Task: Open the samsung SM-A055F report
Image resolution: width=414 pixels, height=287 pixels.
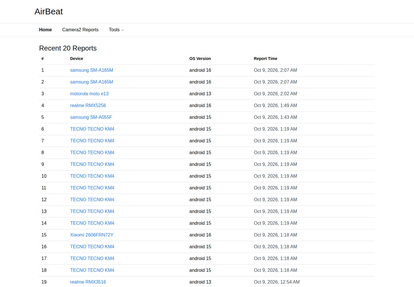Action: (91, 117)
